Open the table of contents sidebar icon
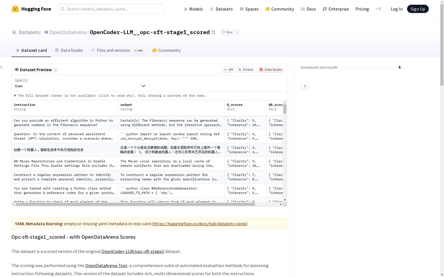The width and height of the screenshot is (444, 277). pyautogui.click(x=1, y=67)
